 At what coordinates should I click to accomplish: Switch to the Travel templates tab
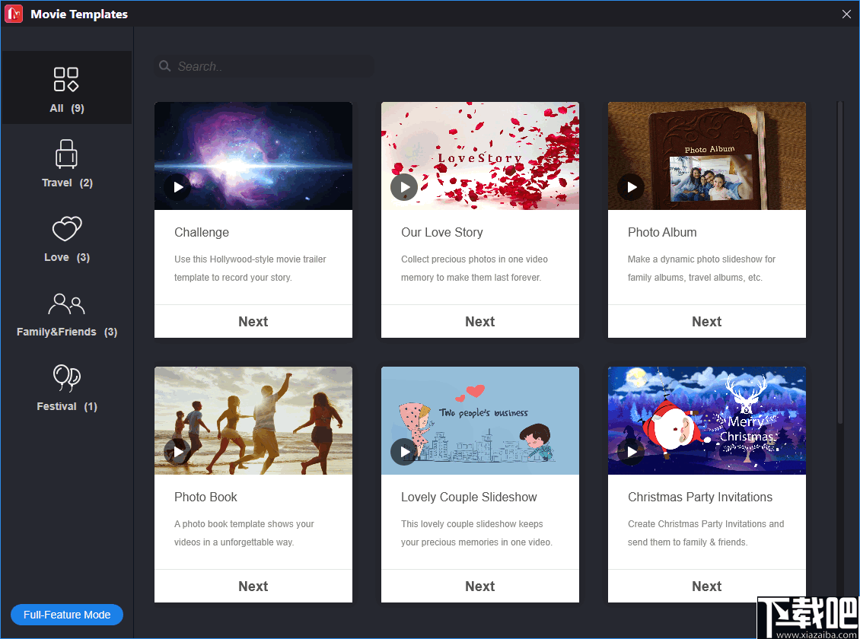tap(67, 164)
